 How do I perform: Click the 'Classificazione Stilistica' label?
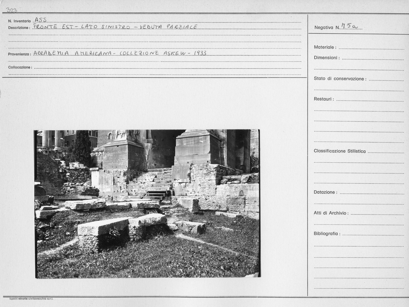click(340, 151)
